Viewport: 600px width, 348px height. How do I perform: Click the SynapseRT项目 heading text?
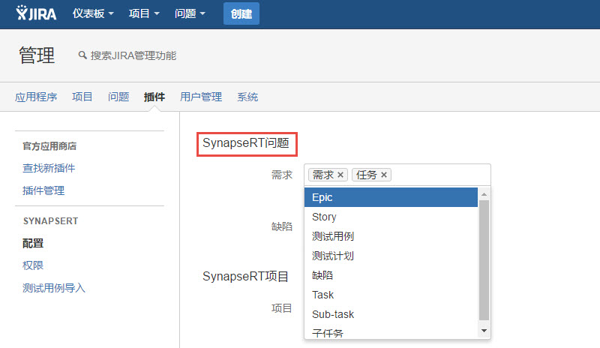(245, 276)
